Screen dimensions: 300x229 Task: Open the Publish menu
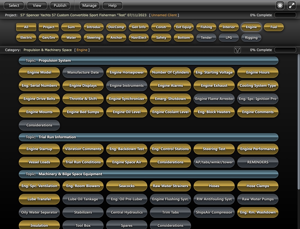pos(60,5)
